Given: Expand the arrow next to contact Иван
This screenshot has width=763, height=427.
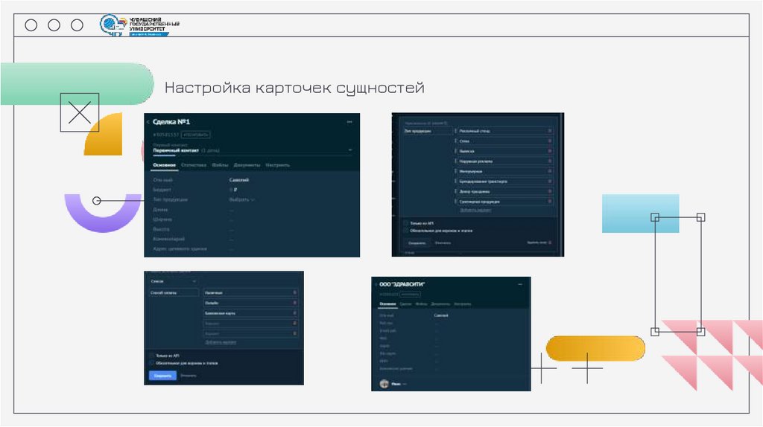Looking at the screenshot, I should click(405, 384).
